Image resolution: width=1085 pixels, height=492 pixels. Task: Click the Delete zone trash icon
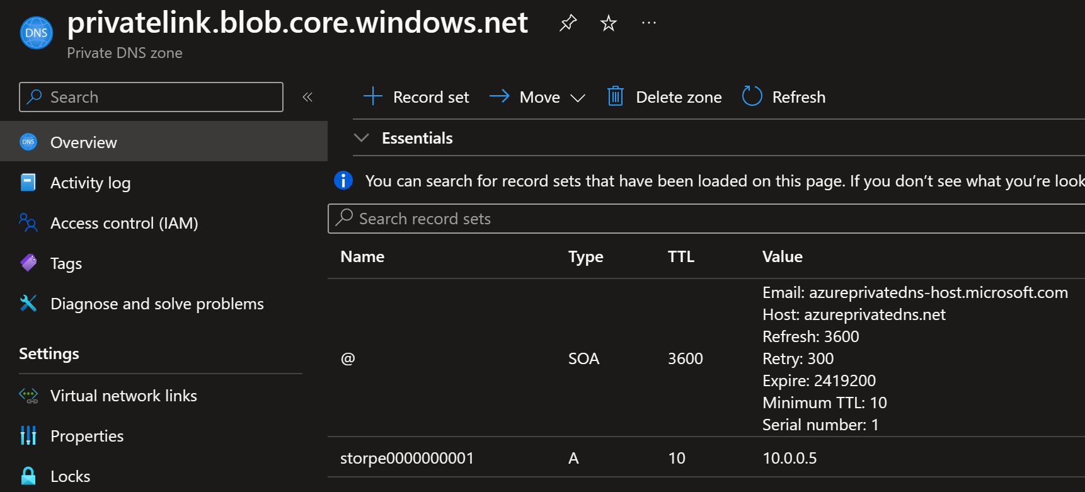tap(616, 96)
